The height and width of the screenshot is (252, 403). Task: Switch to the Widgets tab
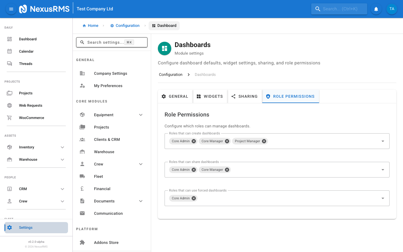coord(210,96)
